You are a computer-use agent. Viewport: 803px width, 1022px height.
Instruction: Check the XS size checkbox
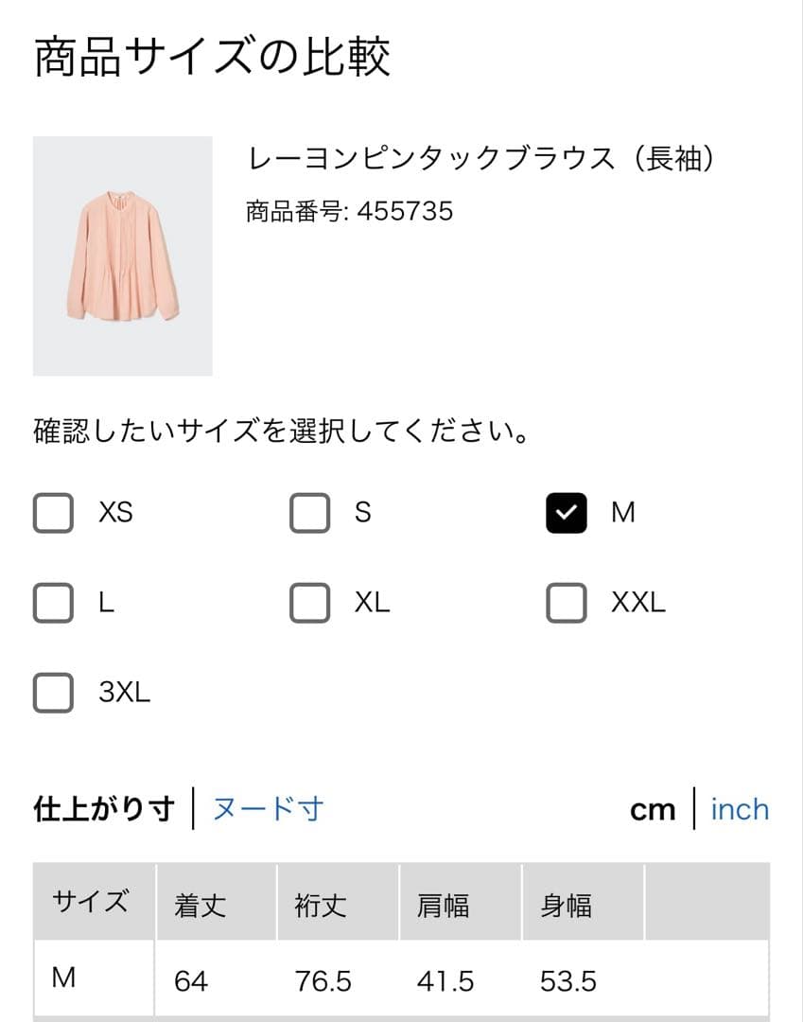[x=53, y=513]
